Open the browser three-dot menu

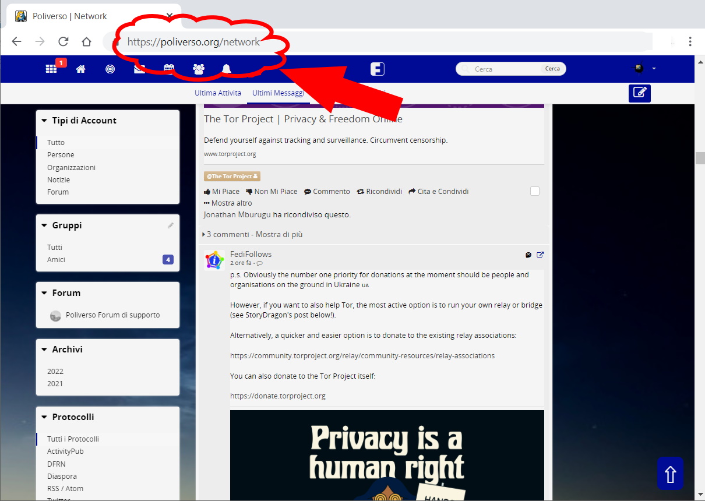[690, 41]
